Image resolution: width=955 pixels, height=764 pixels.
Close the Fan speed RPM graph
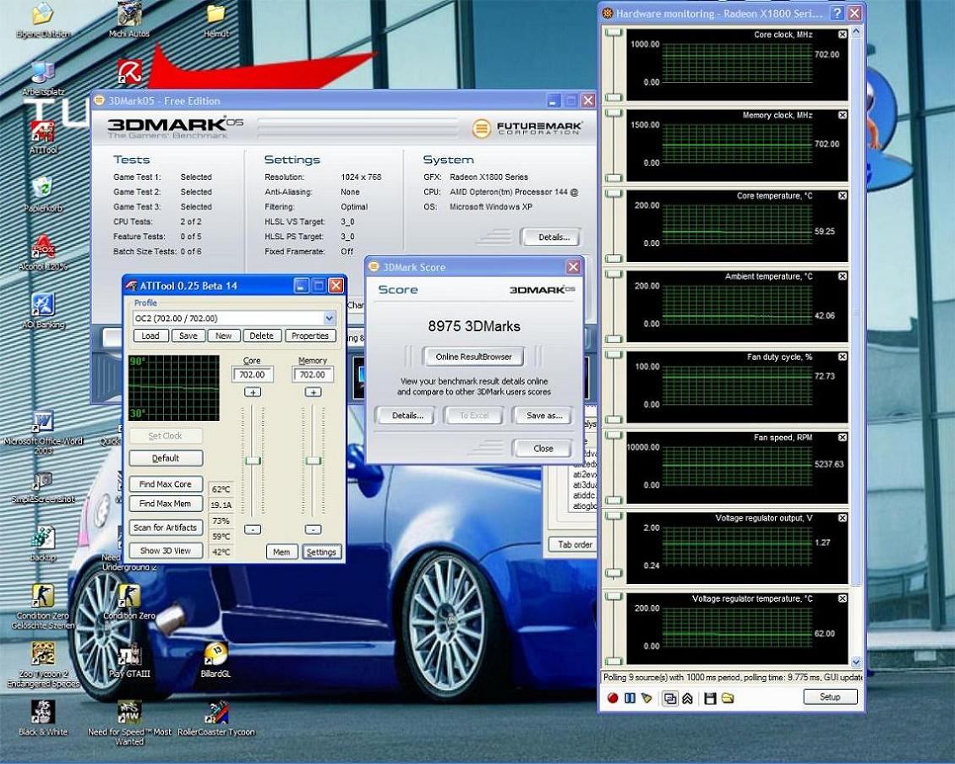coord(843,438)
